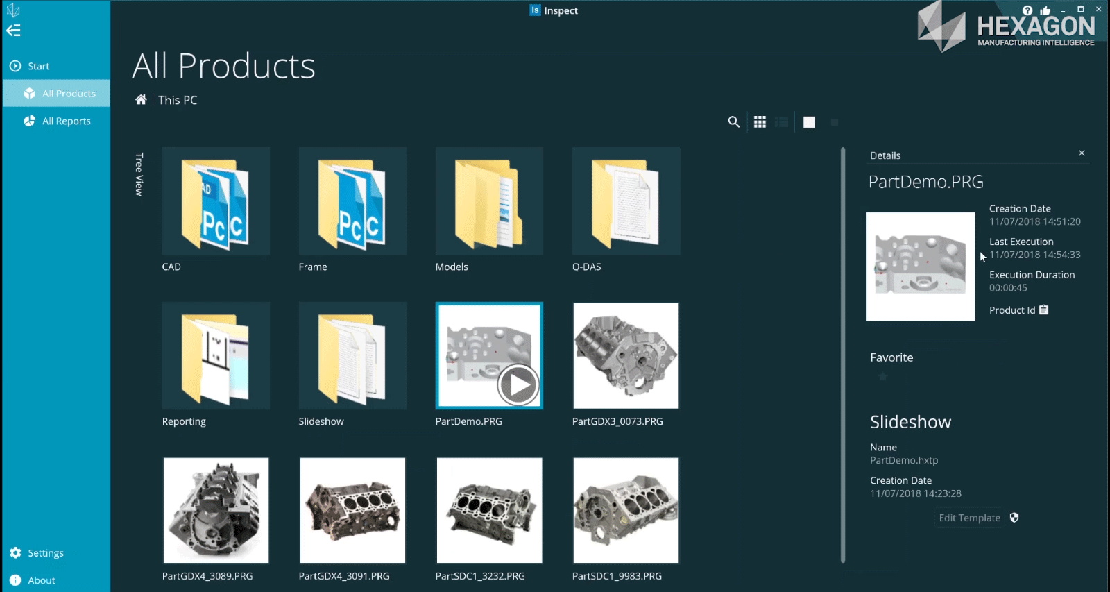Copy Product Id with clipboard icon

pyautogui.click(x=1044, y=310)
